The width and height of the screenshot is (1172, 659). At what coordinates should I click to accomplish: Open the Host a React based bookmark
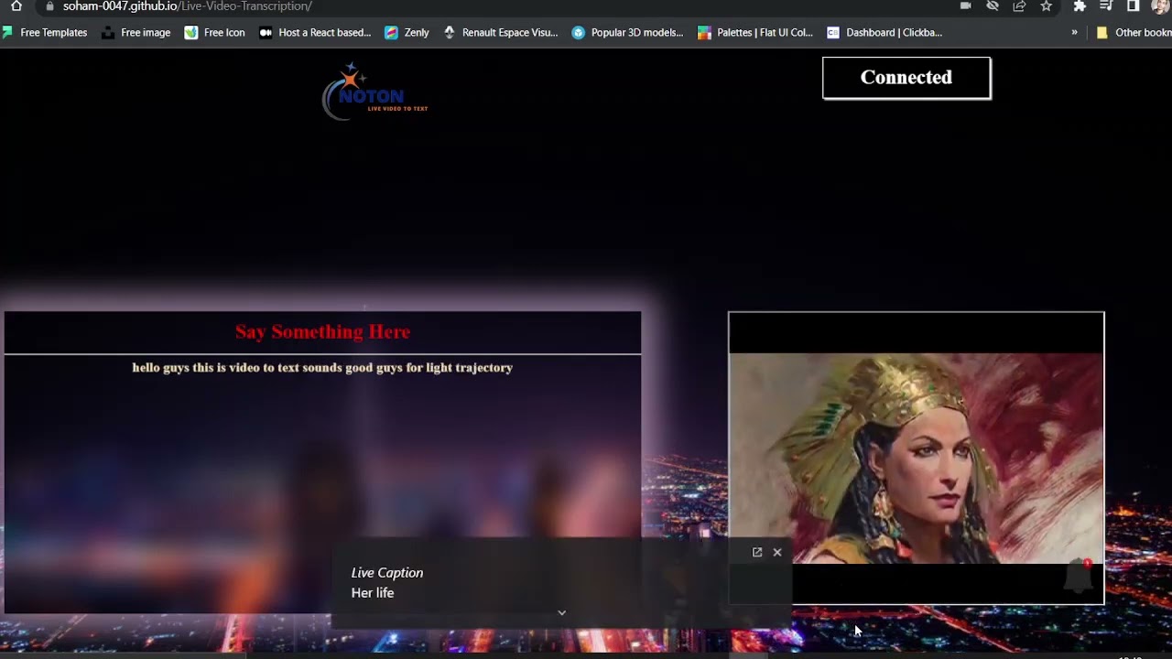pyautogui.click(x=315, y=32)
